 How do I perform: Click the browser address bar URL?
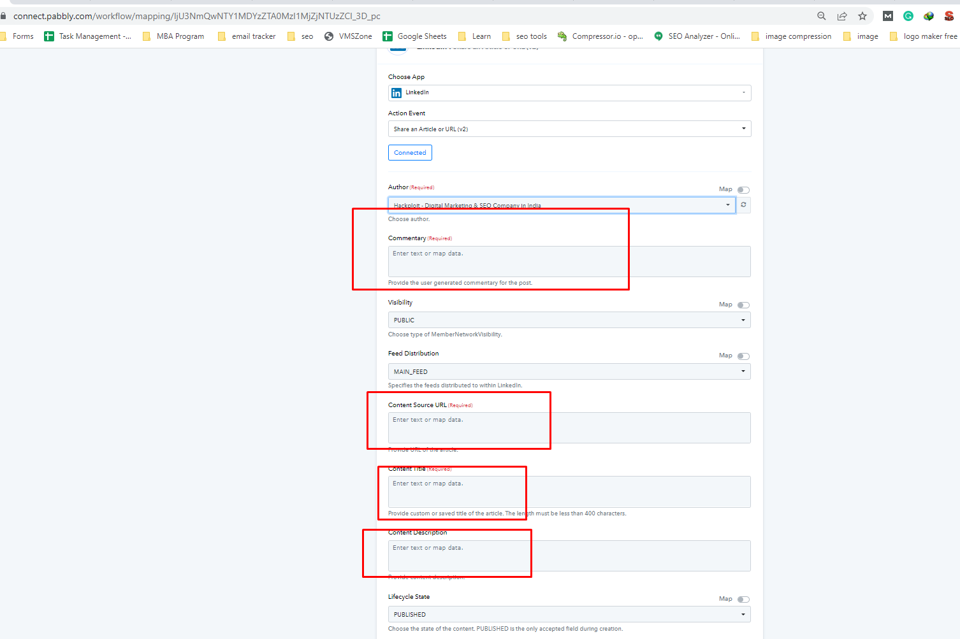[x=197, y=16]
